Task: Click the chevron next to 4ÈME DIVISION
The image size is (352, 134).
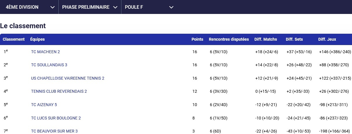Action: click(53, 7)
